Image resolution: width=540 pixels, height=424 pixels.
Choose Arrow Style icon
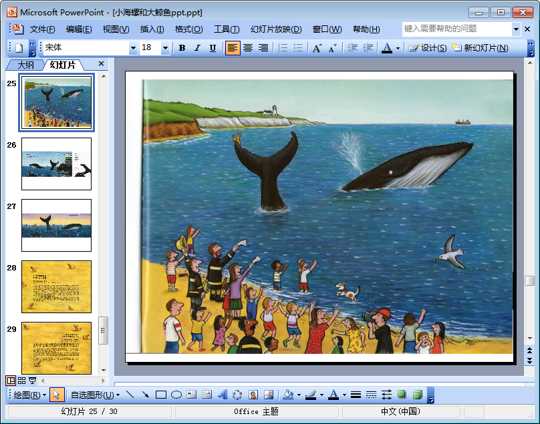(386, 395)
